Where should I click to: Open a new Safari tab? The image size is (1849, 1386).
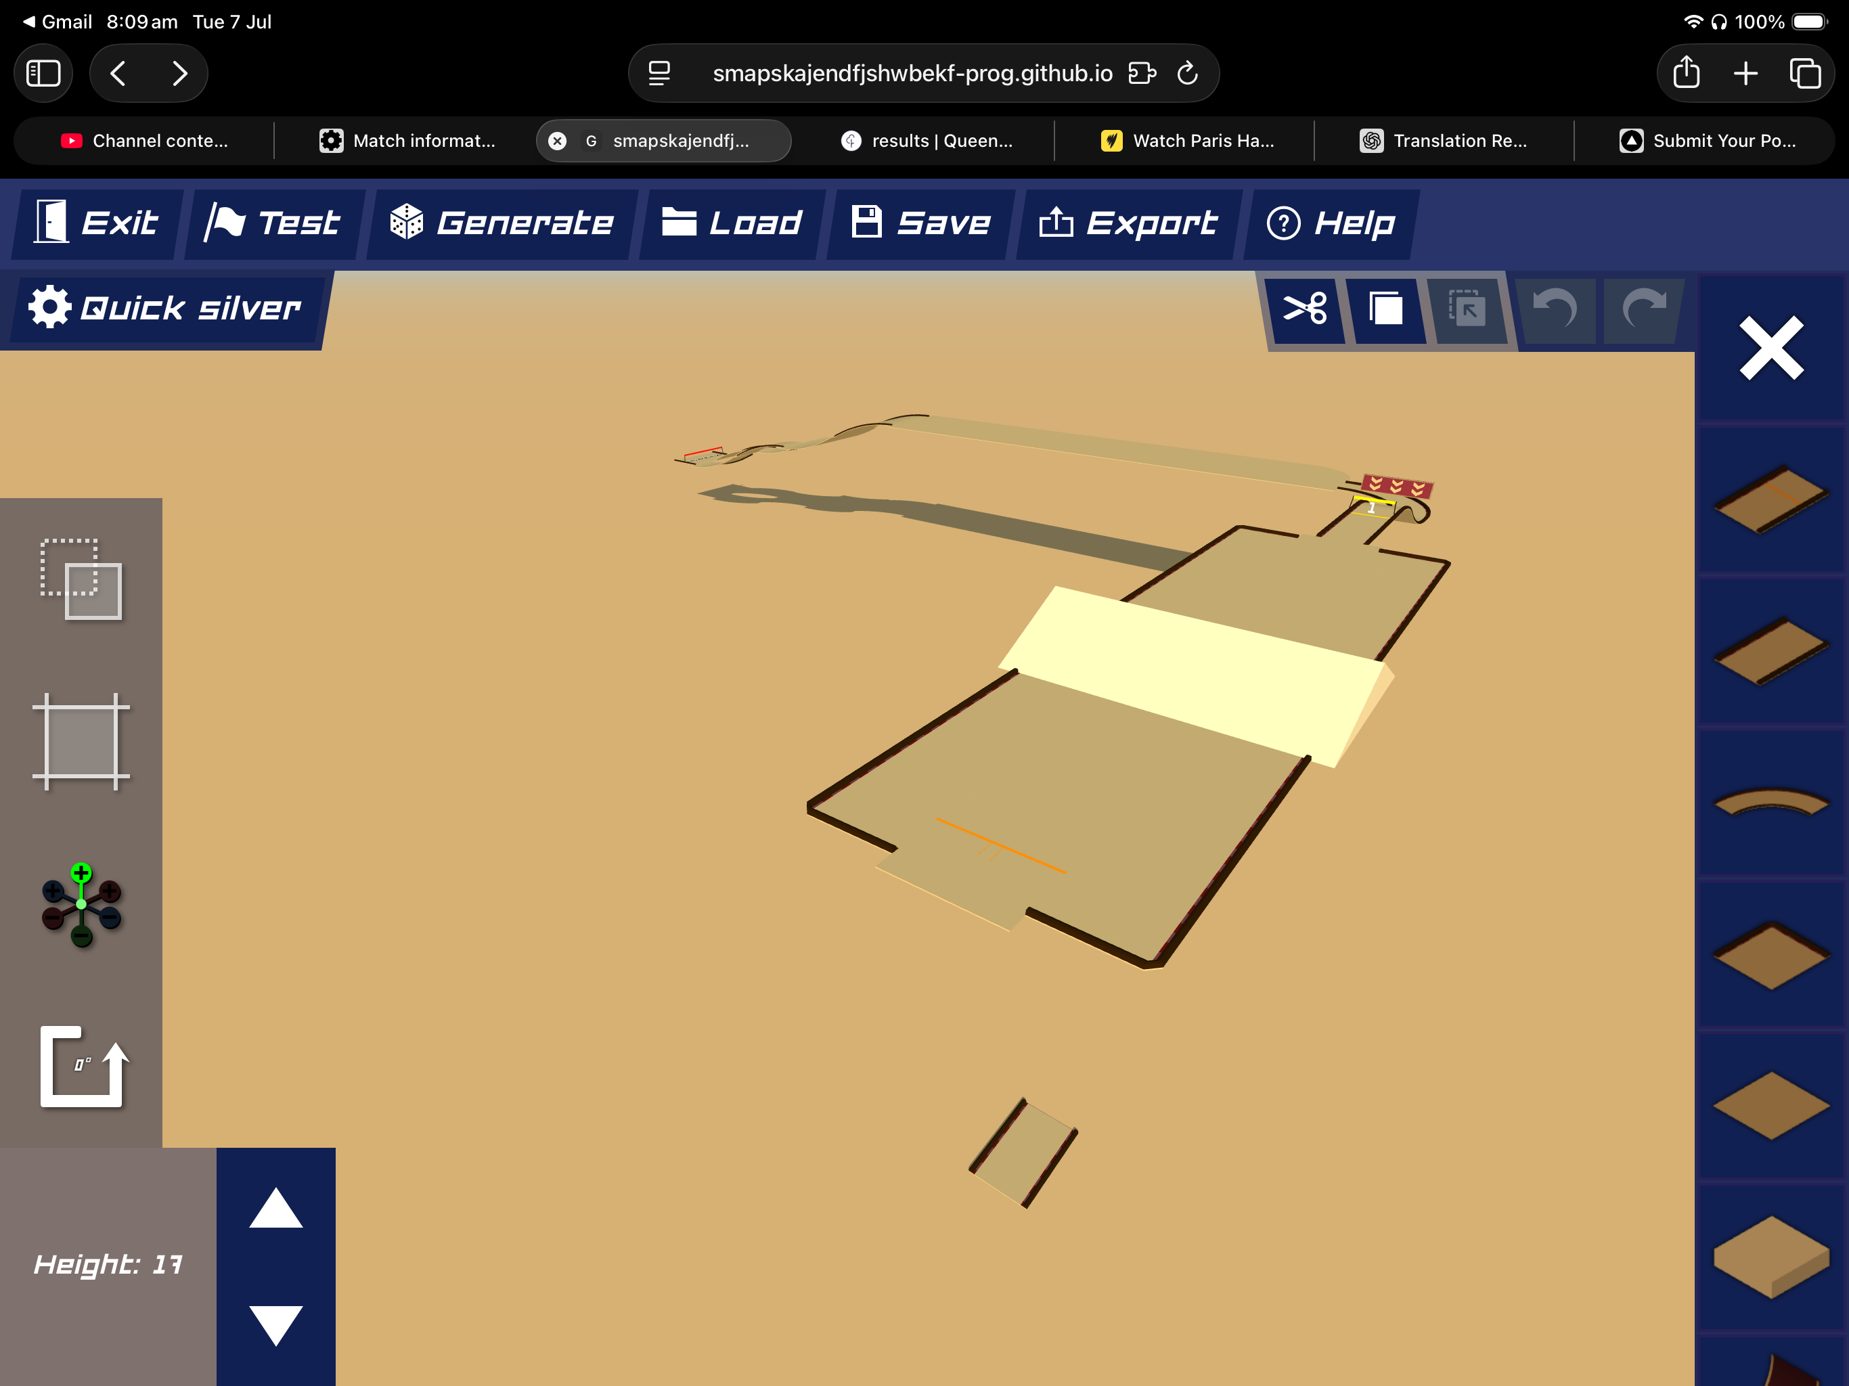tap(1745, 74)
